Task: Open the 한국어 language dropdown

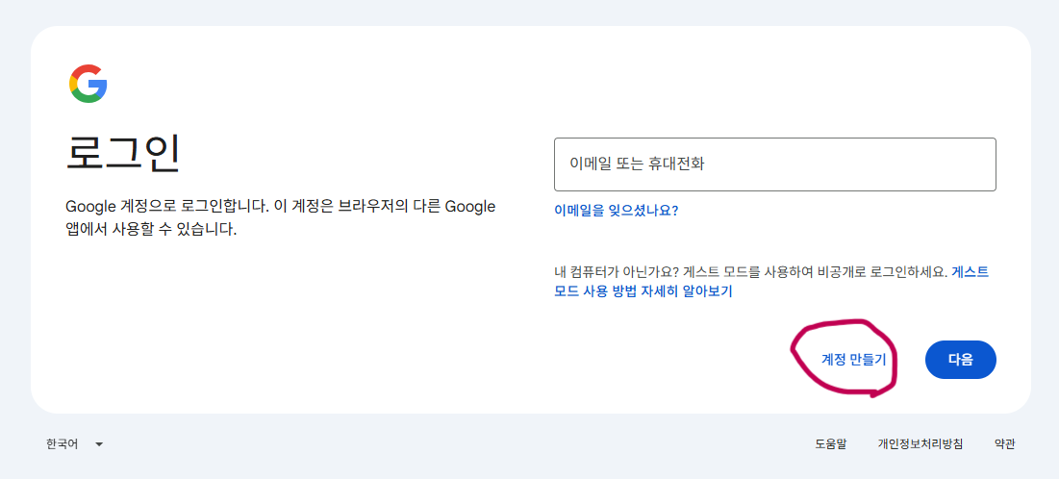Action: [x=74, y=443]
